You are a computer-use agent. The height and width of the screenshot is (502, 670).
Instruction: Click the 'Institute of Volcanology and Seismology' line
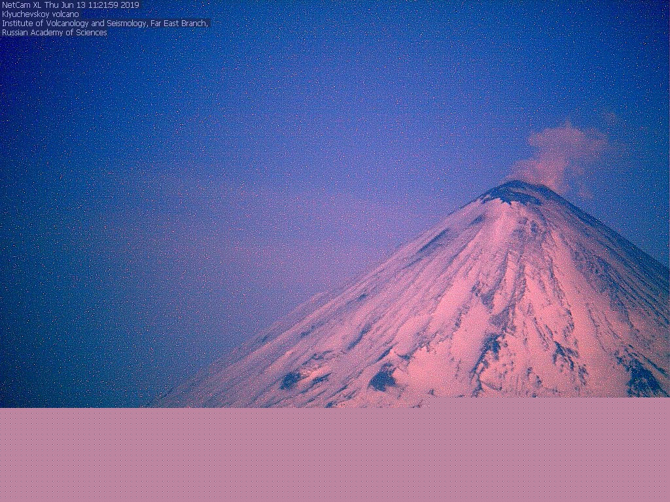pyautogui.click(x=105, y=24)
